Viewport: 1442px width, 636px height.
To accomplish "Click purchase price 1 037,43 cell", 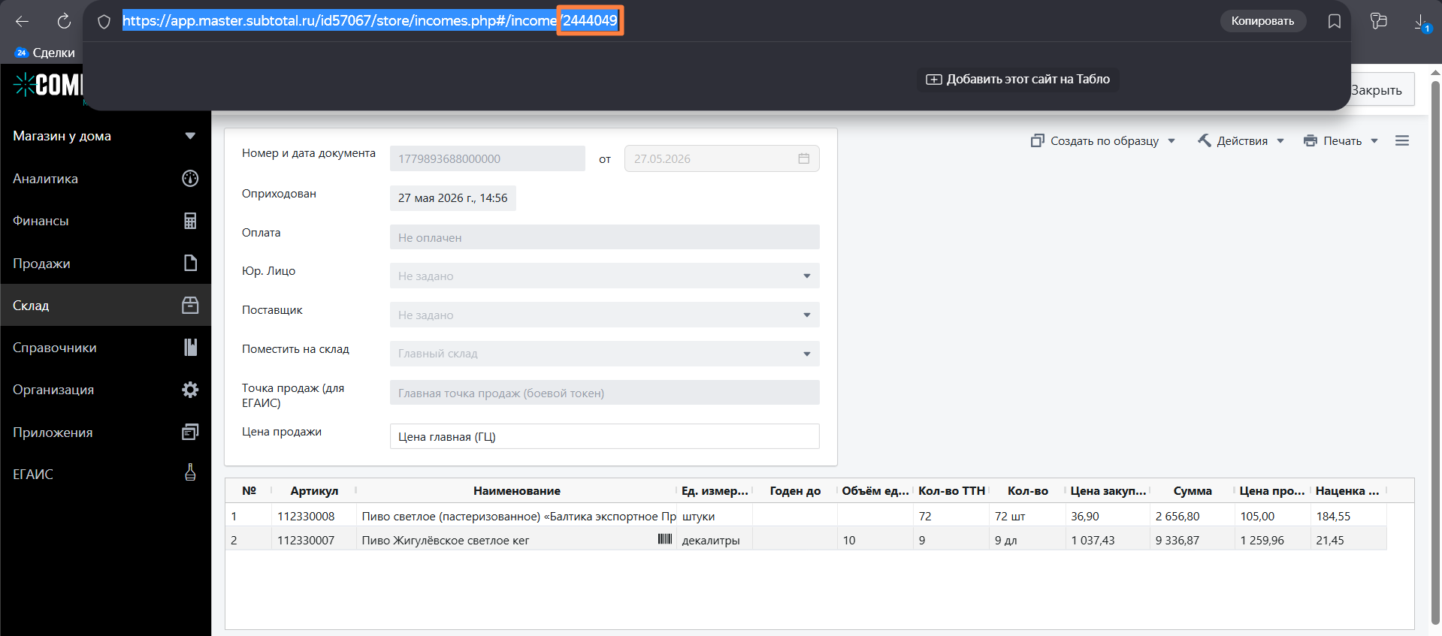I will point(1108,540).
